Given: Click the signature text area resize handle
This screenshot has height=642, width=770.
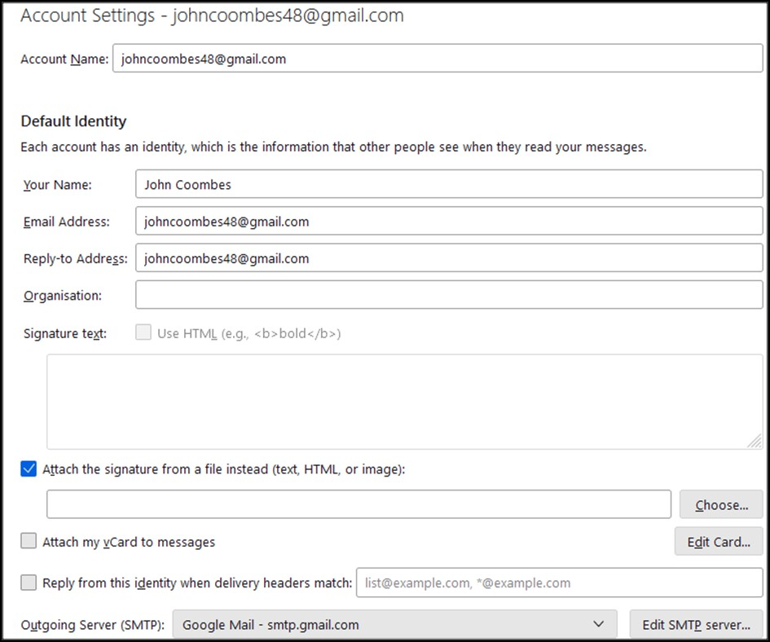Looking at the screenshot, I should point(755,441).
